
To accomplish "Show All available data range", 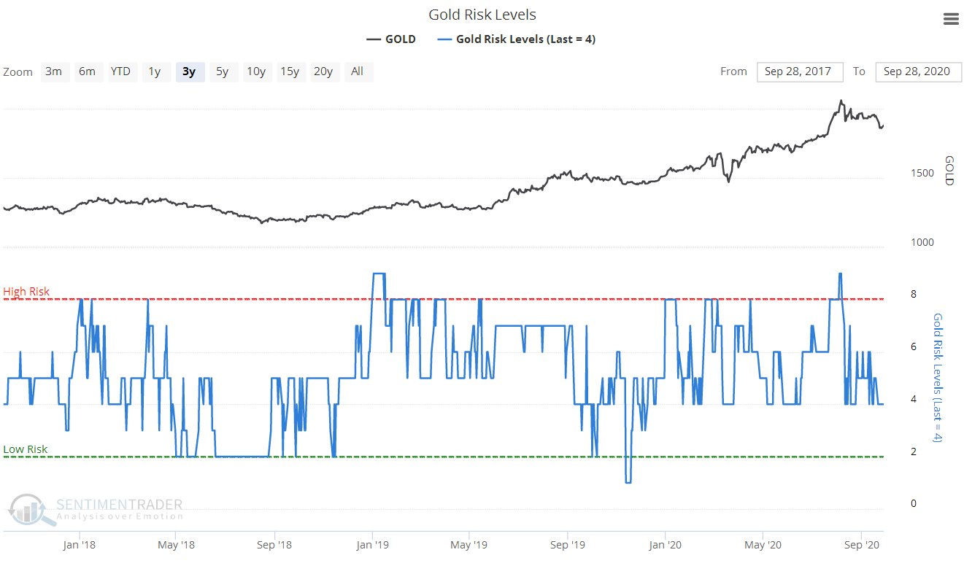I will tap(357, 71).
